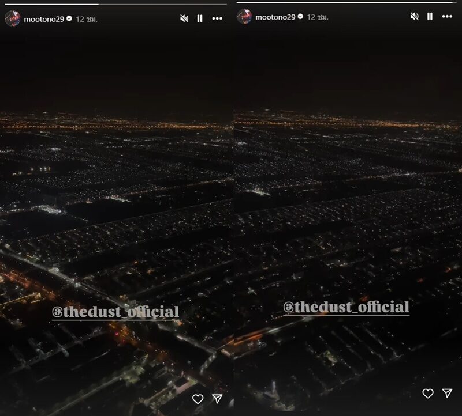Click verified badge in left story header
Image resolution: width=462 pixels, height=416 pixels.
[x=69, y=18]
